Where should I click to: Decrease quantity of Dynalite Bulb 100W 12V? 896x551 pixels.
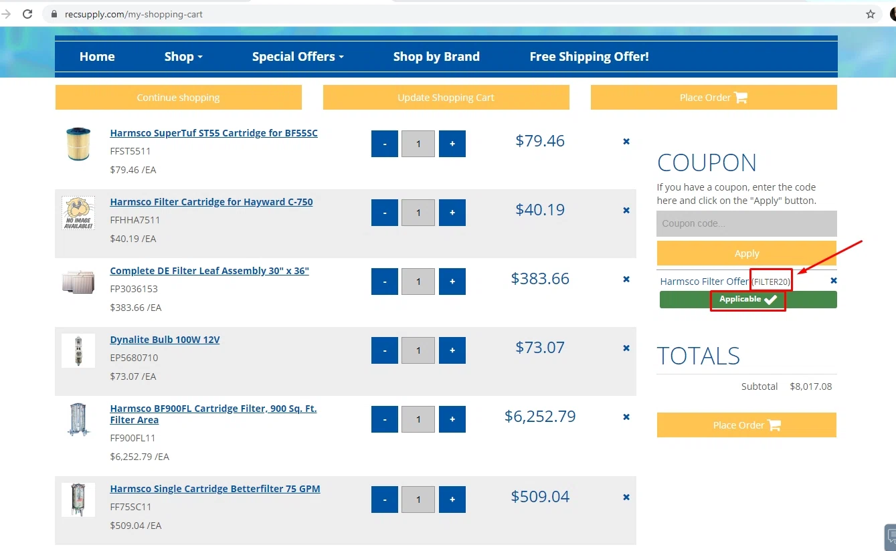pyautogui.click(x=385, y=350)
